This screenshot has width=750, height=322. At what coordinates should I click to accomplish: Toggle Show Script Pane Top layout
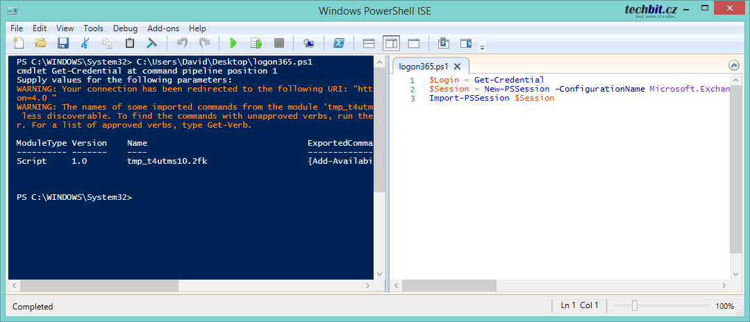click(x=369, y=43)
